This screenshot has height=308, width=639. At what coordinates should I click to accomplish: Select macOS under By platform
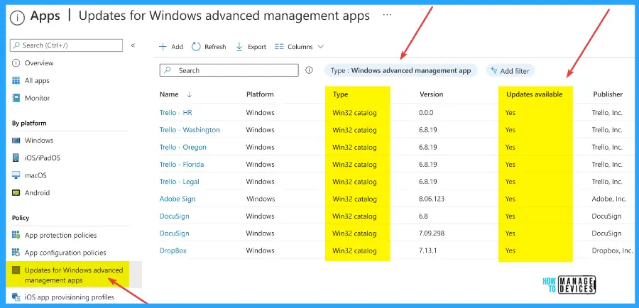click(35, 175)
